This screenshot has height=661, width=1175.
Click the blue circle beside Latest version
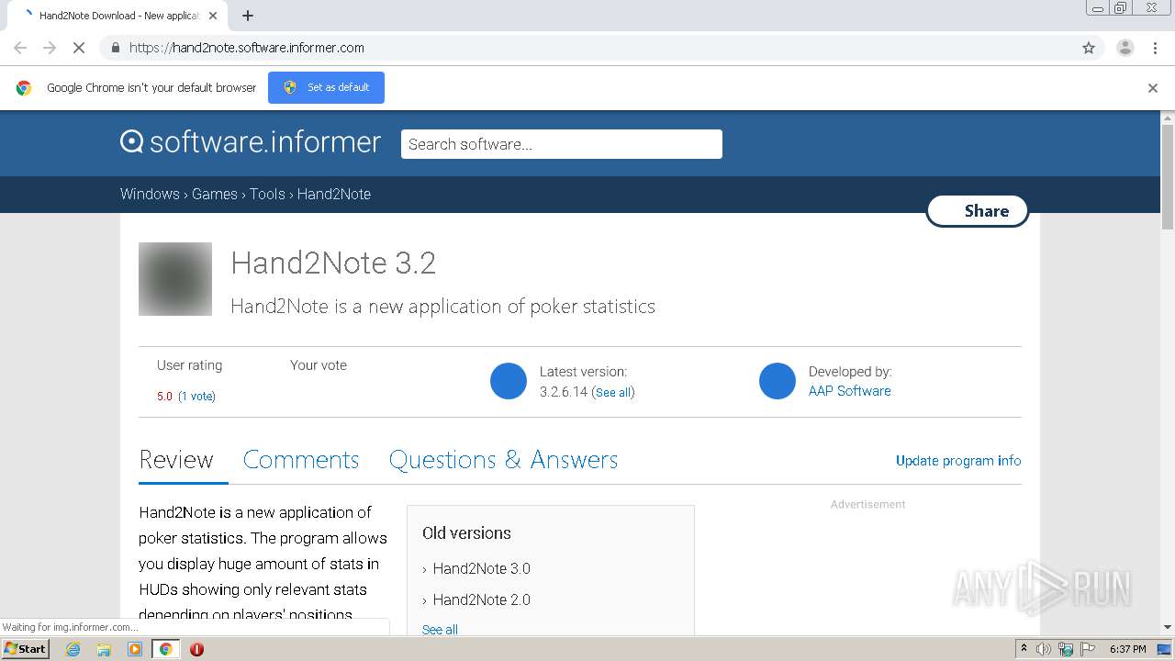click(509, 381)
